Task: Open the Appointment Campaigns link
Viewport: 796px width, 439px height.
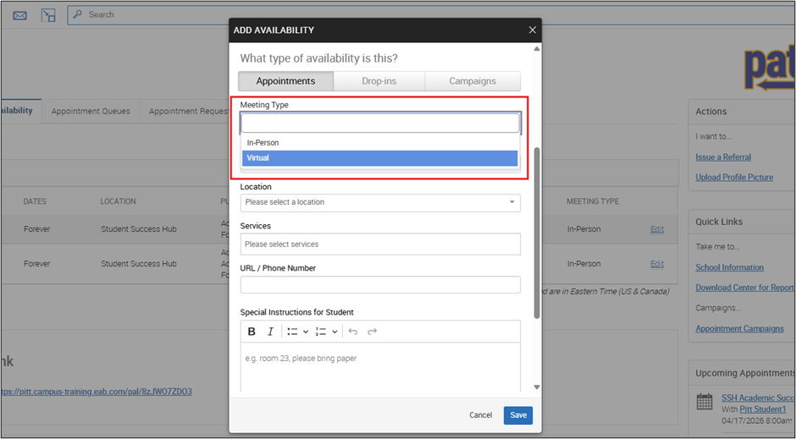Action: (x=739, y=328)
